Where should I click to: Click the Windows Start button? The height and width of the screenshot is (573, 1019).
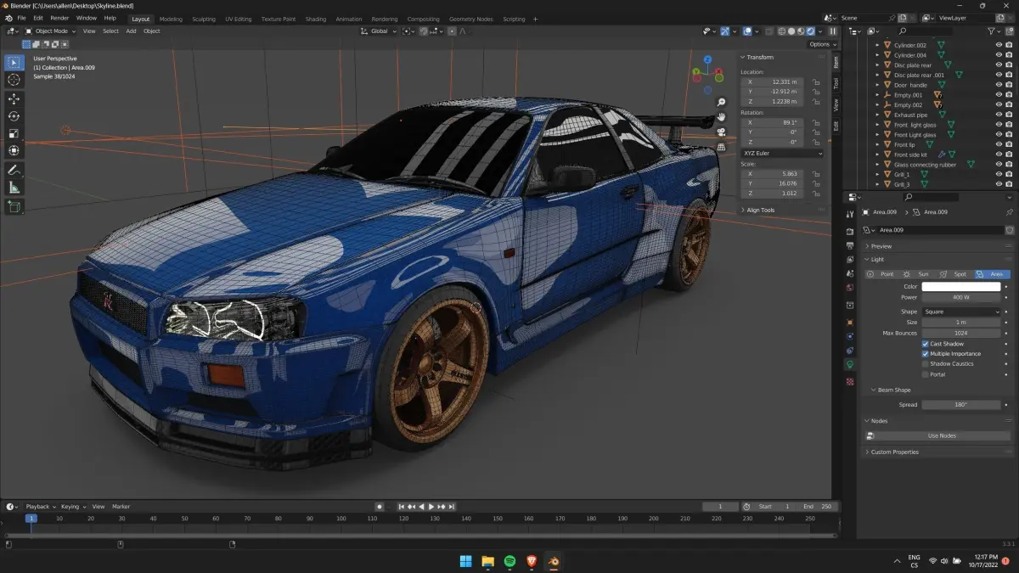(466, 561)
